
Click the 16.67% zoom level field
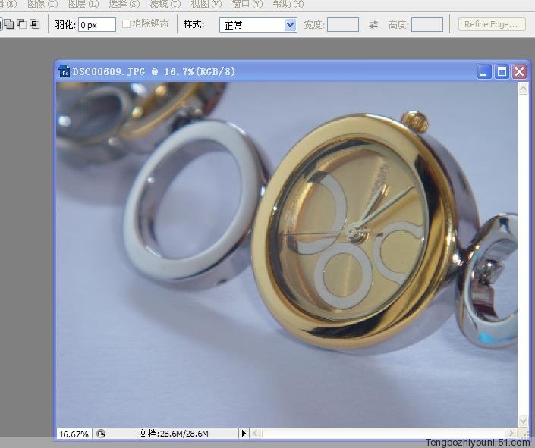click(74, 434)
